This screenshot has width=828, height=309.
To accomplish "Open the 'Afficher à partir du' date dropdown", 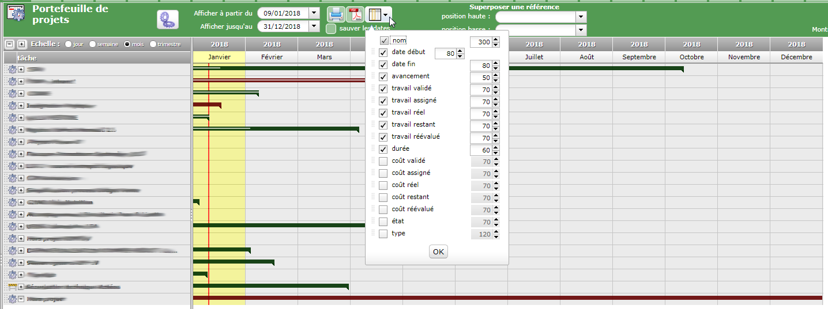I will pyautogui.click(x=314, y=13).
